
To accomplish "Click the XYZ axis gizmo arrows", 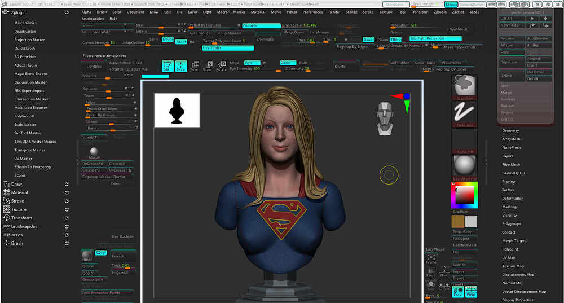I will (401, 102).
